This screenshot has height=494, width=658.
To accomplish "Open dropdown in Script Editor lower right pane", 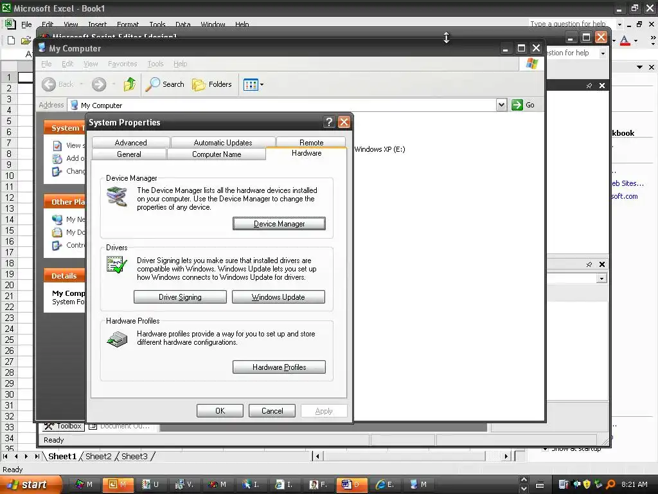I will click(601, 279).
